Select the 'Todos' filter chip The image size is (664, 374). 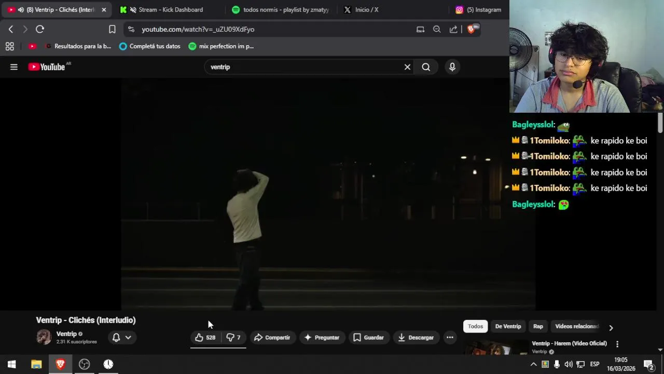pos(475,326)
